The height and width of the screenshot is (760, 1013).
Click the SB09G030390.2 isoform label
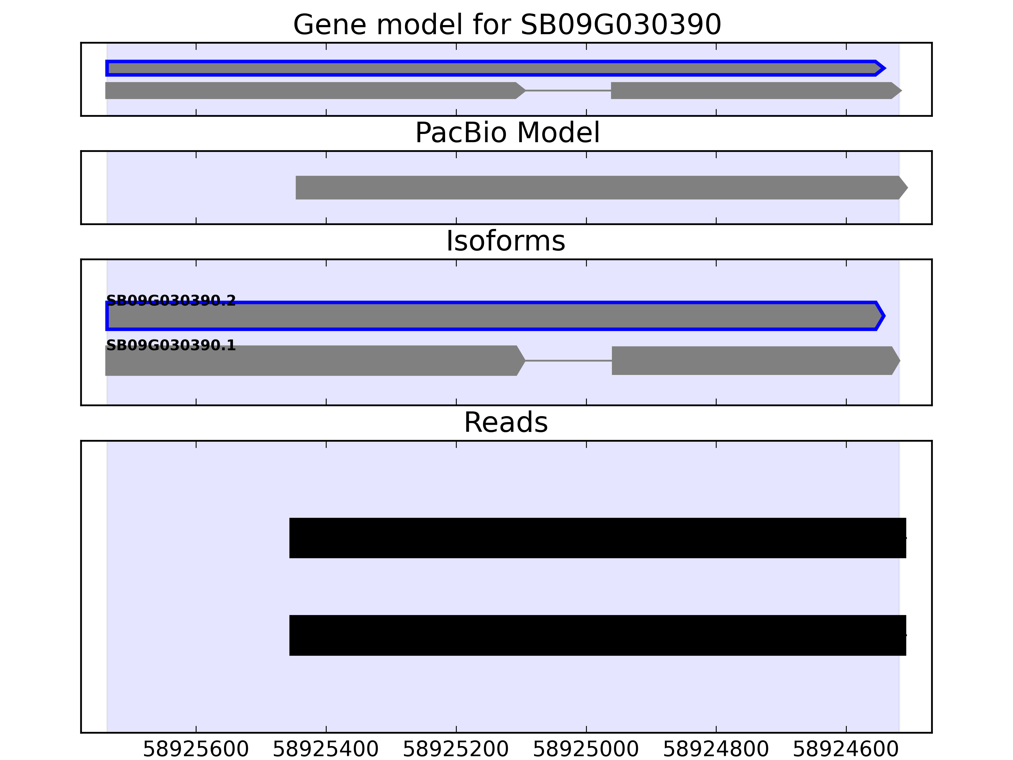(x=171, y=301)
